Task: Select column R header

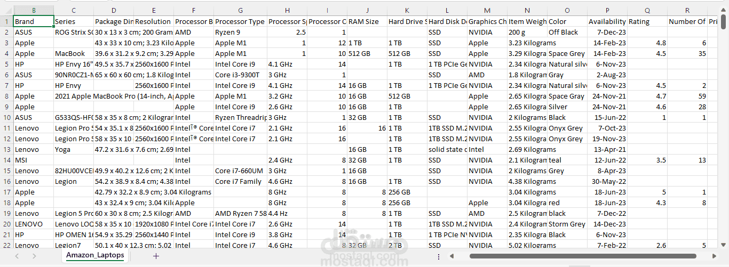Action: (687, 11)
